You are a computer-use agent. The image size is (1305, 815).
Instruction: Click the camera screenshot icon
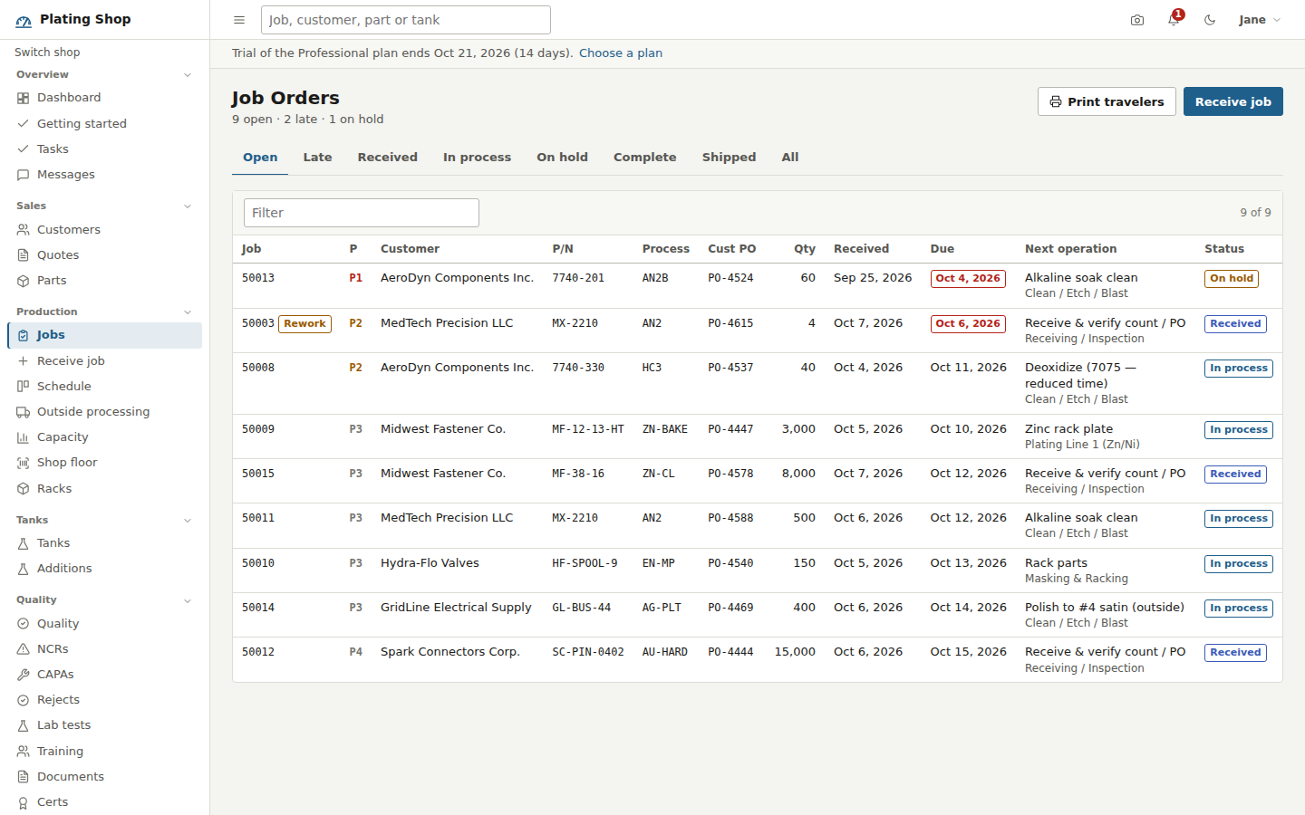[1137, 20]
